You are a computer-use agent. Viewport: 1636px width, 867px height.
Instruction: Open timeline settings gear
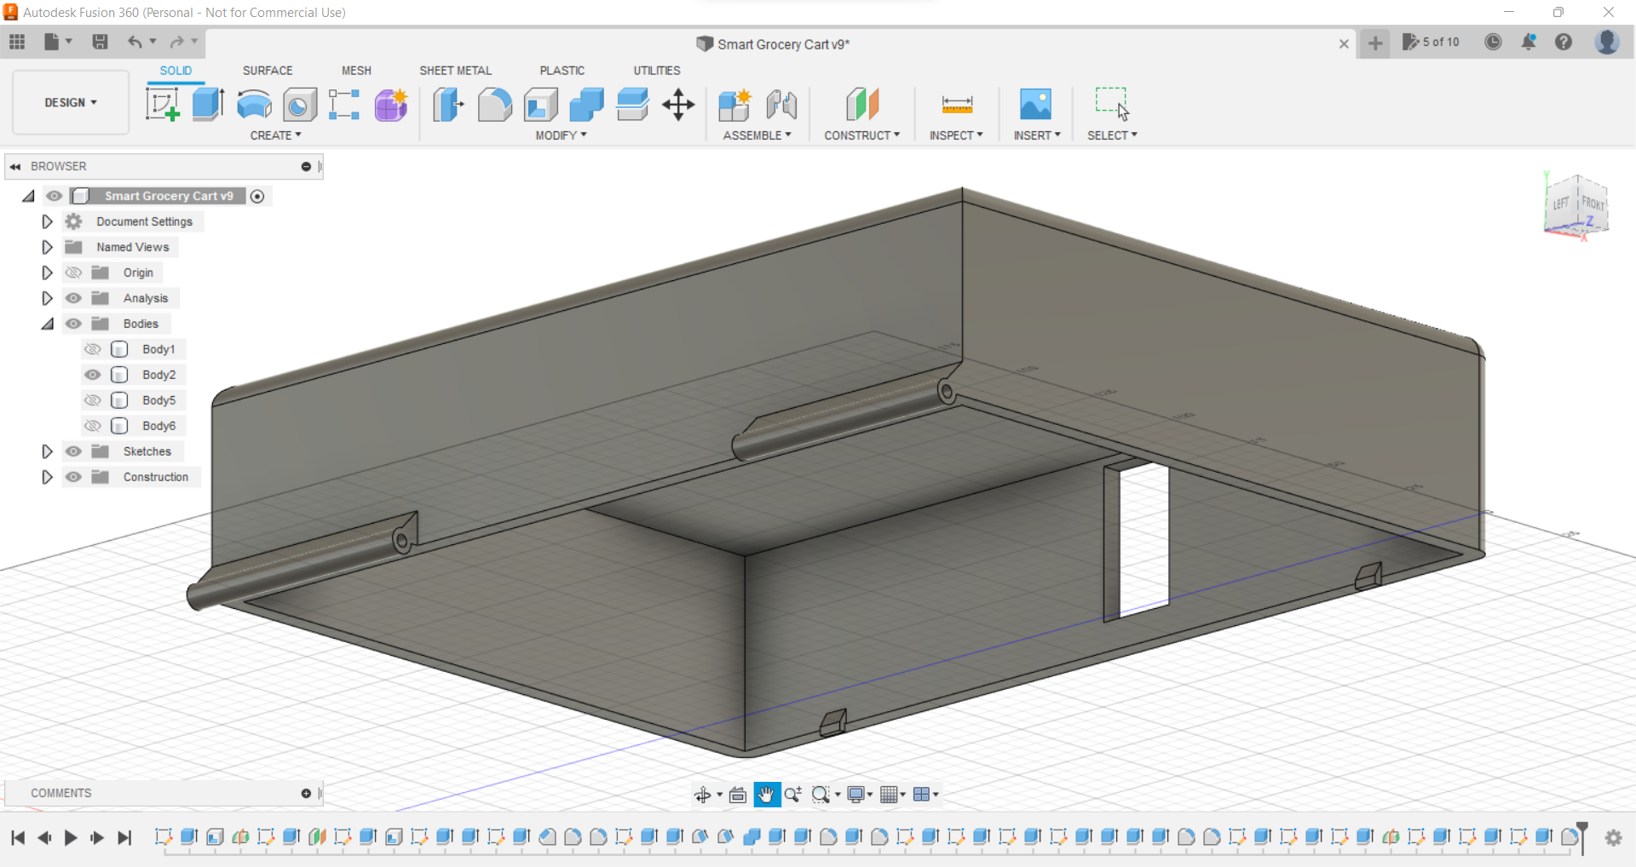(x=1613, y=838)
